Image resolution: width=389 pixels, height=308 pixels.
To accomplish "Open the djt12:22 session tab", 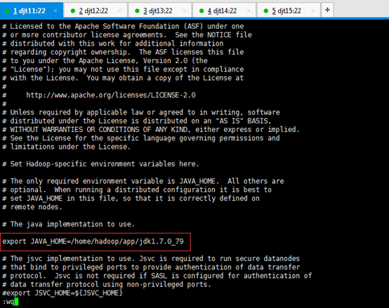I will click(95, 11).
